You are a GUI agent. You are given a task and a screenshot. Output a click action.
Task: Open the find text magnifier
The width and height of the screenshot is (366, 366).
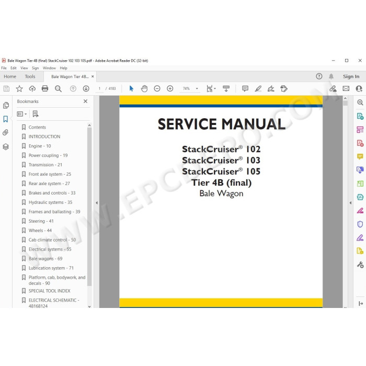click(58, 88)
